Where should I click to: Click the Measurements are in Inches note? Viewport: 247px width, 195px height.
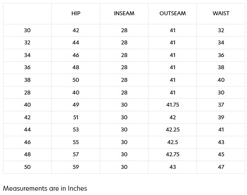(45, 188)
